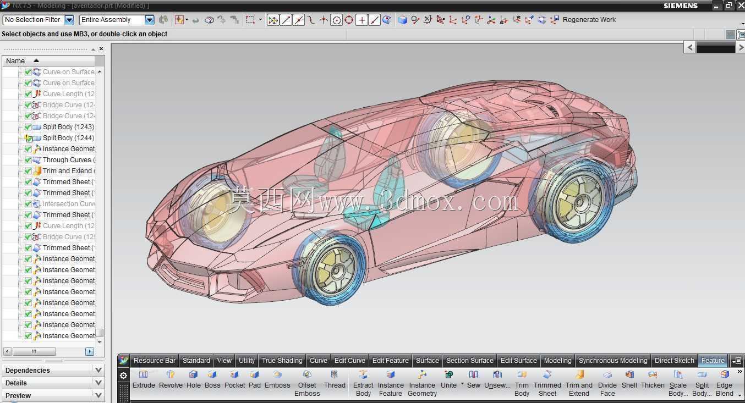Click Instance Geometry in the Feature toolbar
745x403 pixels.
(x=423, y=383)
